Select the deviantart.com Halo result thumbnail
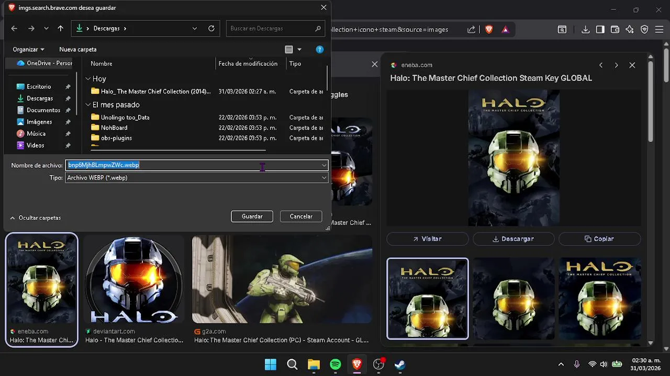This screenshot has width=670, height=376. 134,279
